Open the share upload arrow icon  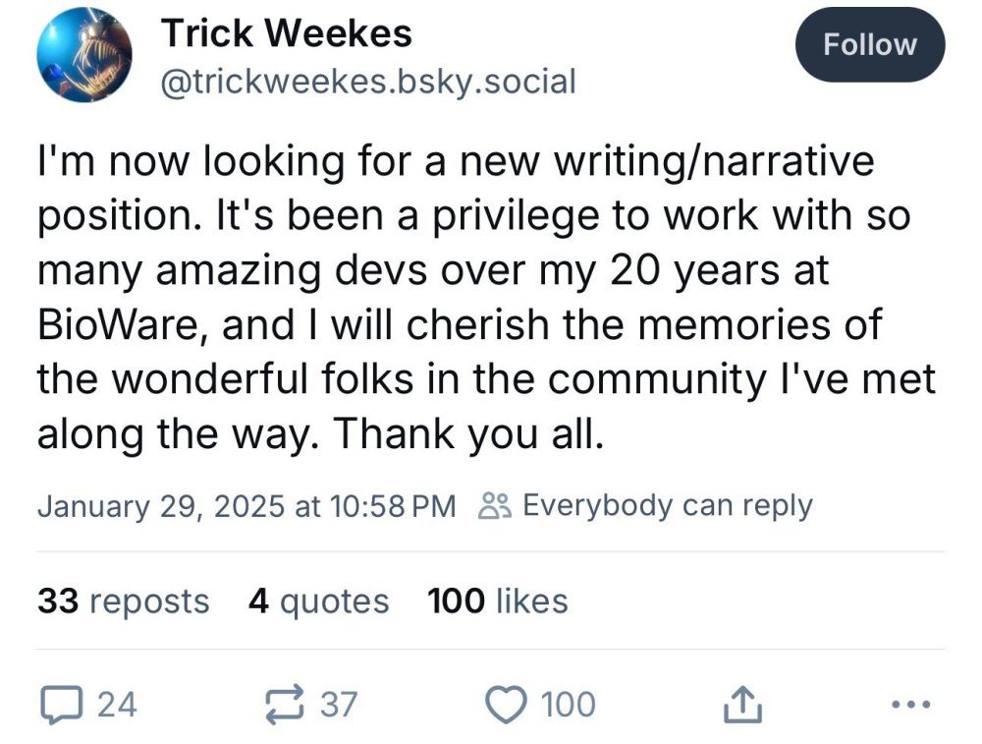(741, 704)
